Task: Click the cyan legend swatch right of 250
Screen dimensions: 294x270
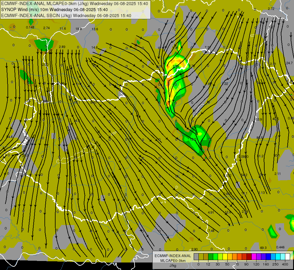Action: [278, 257]
